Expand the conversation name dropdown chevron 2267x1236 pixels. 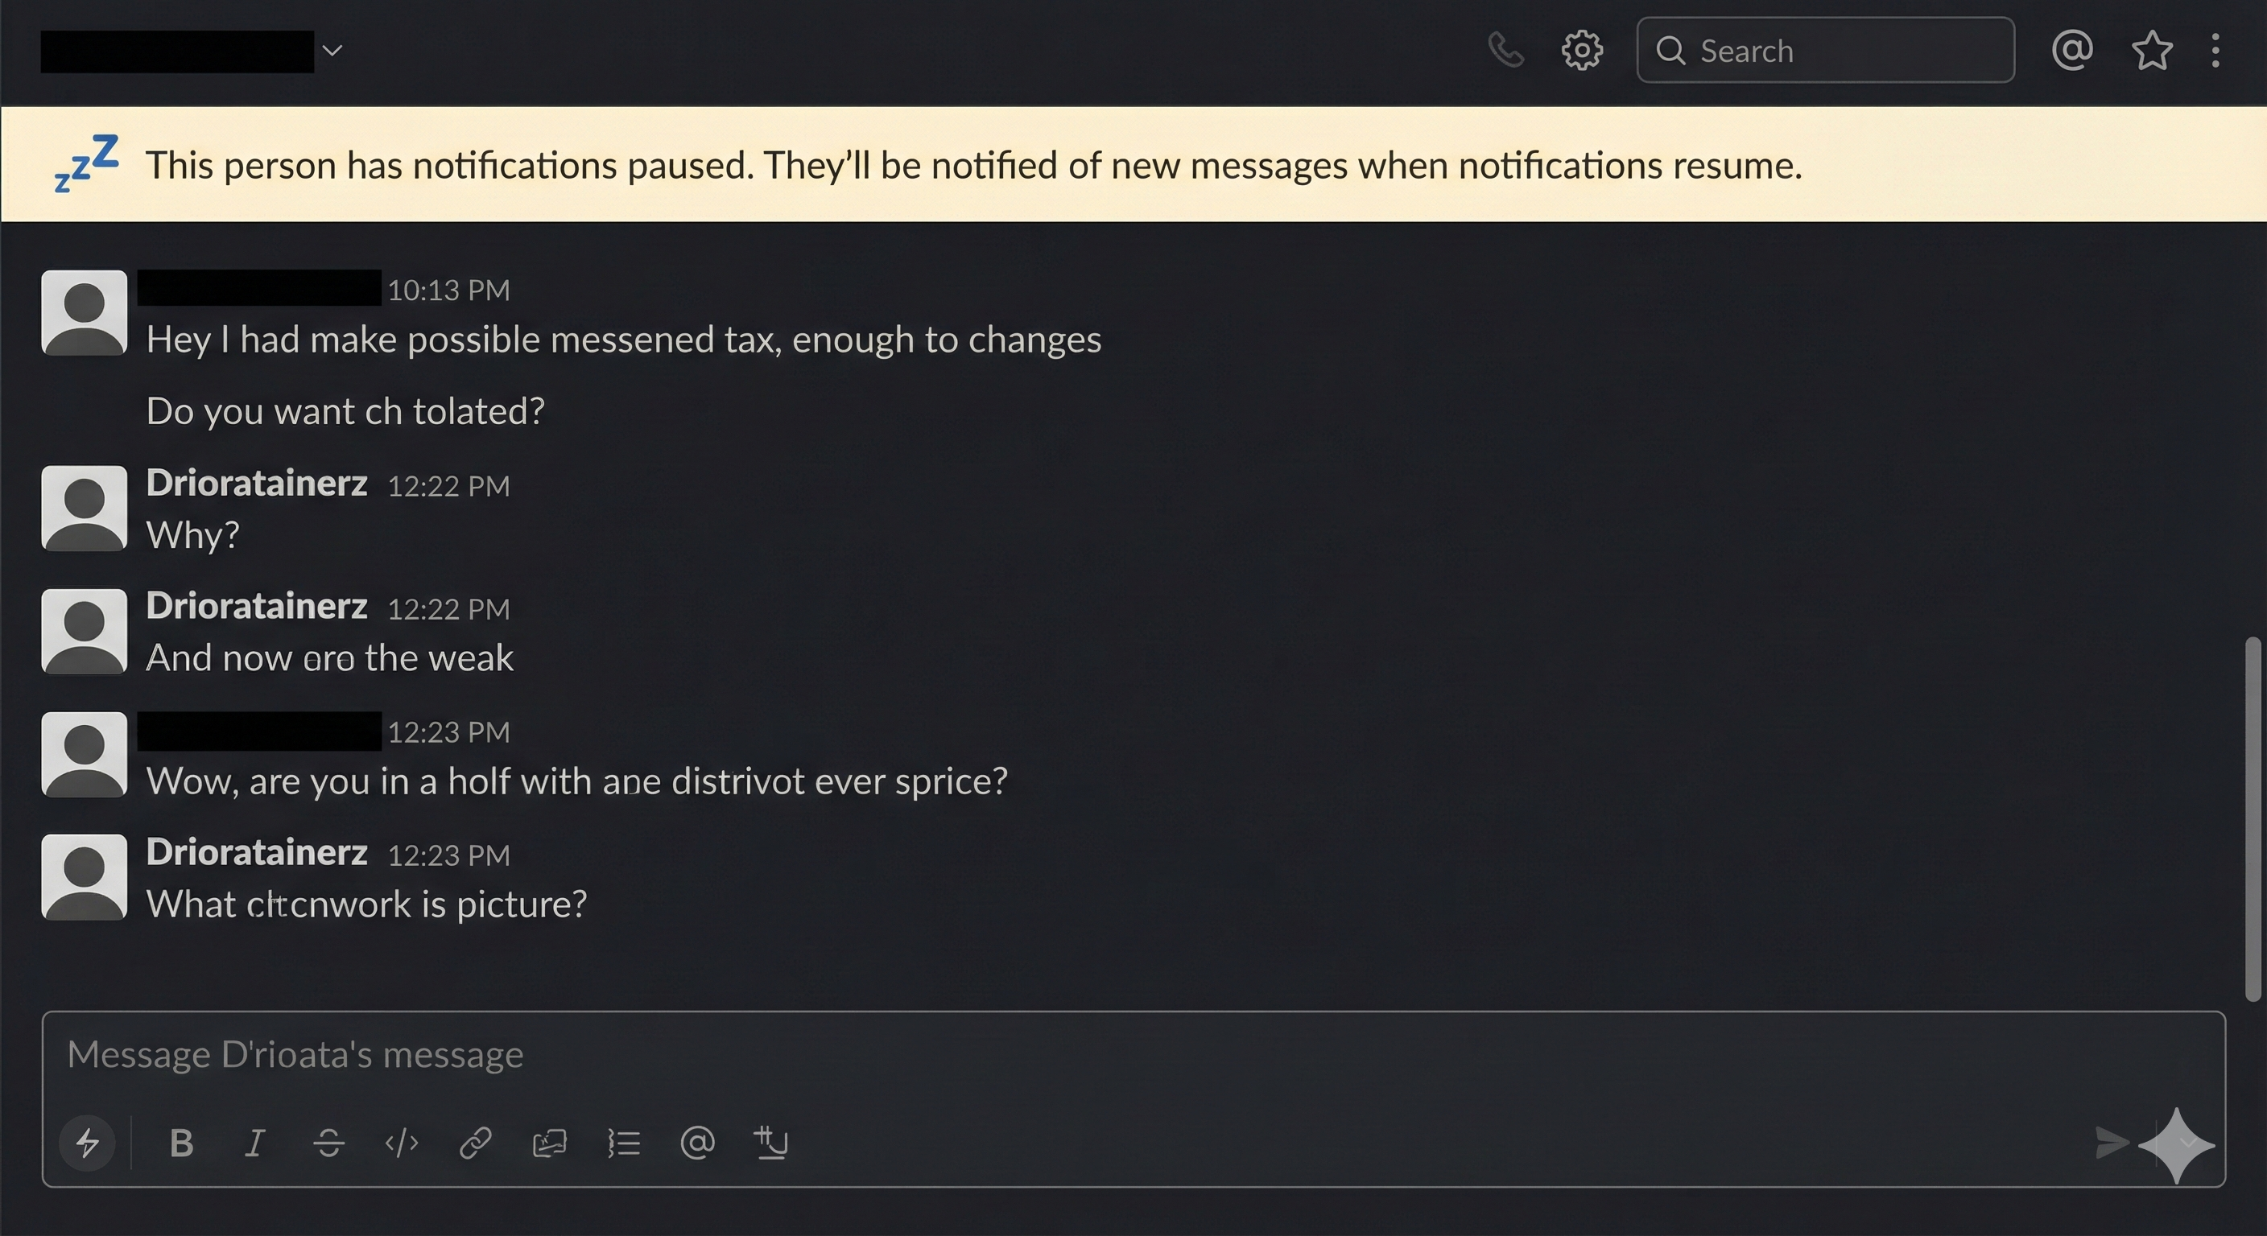tap(332, 50)
